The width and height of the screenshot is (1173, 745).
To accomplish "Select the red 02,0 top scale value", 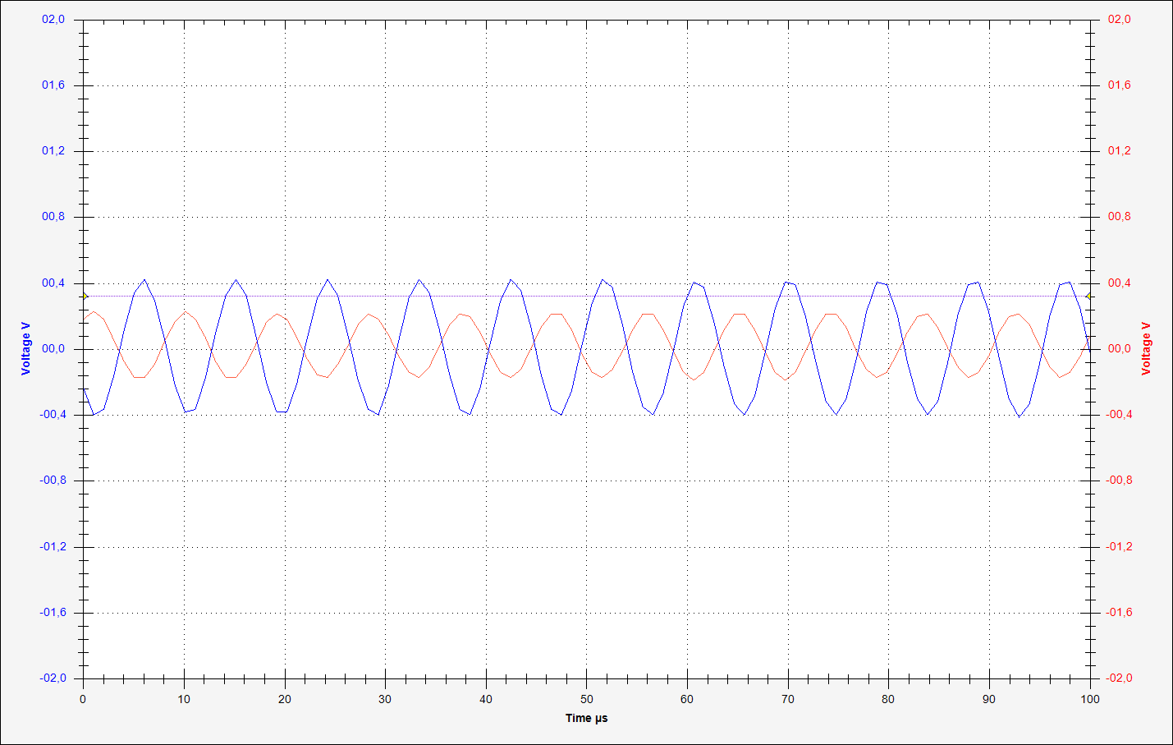I will point(1119,19).
